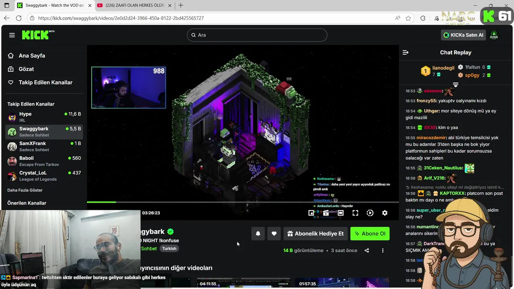Expand the chat leaderboard chevron

coord(455,85)
